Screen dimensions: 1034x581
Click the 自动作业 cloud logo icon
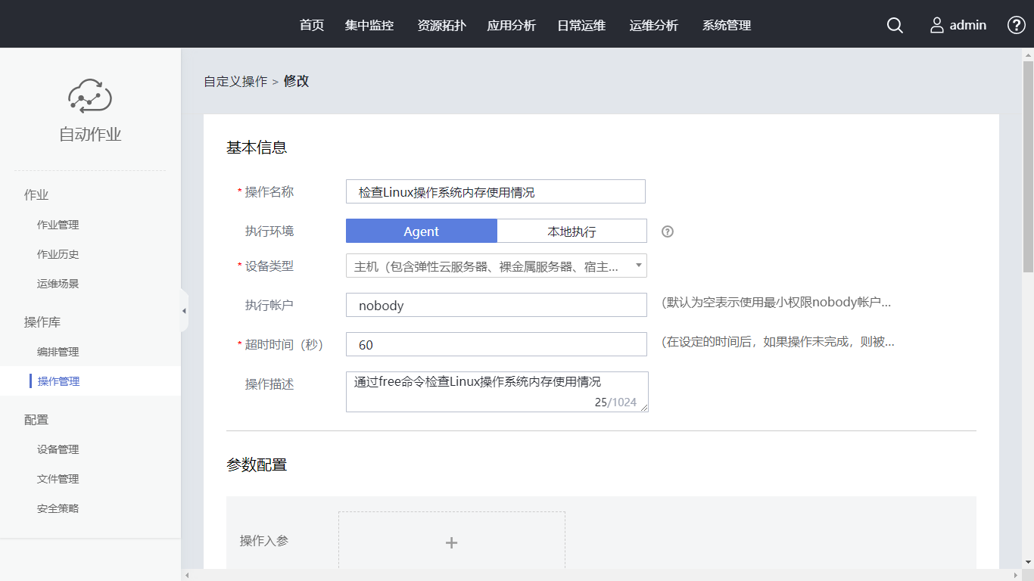click(x=90, y=96)
